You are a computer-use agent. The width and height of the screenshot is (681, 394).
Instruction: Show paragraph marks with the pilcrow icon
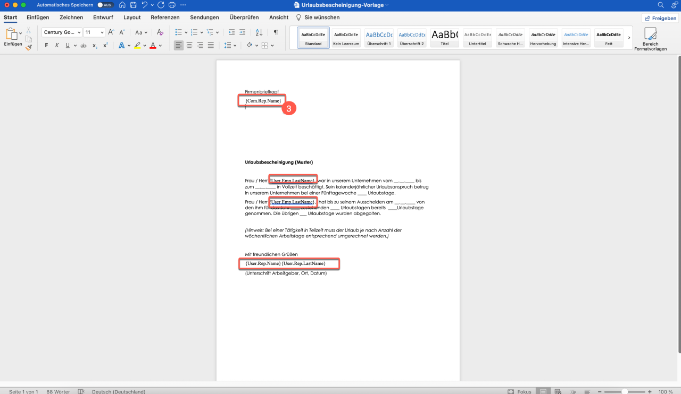point(276,32)
